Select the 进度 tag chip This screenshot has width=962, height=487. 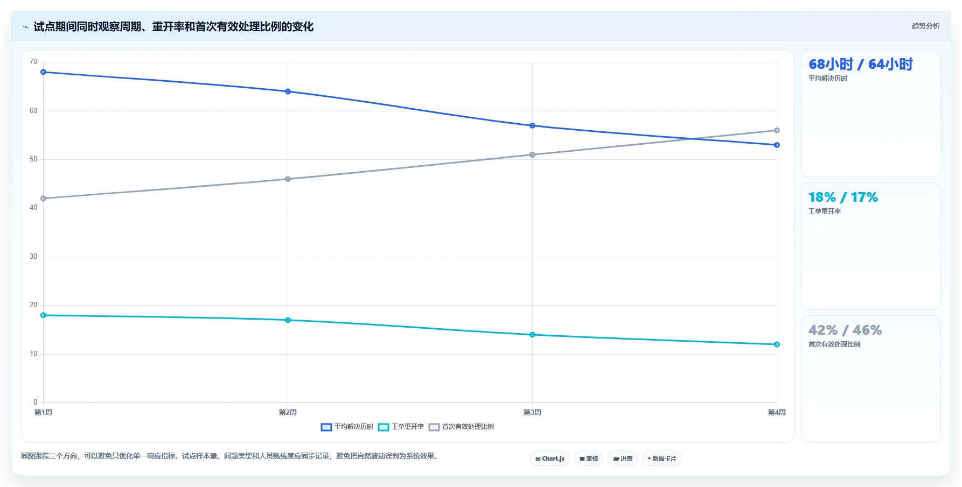click(x=623, y=458)
